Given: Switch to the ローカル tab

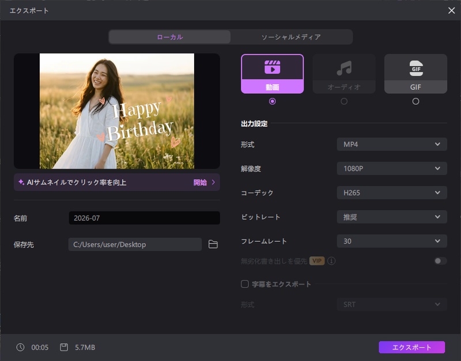Looking at the screenshot, I should [170, 37].
